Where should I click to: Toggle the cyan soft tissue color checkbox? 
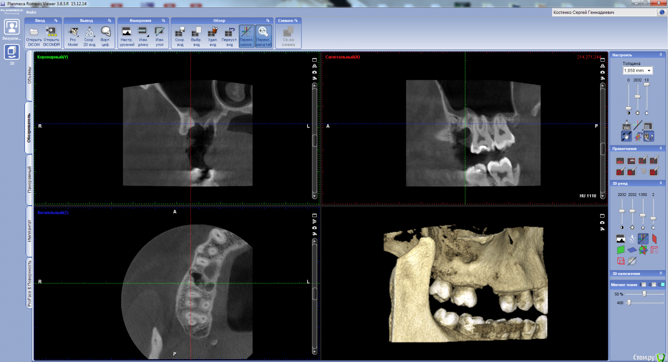[x=660, y=285]
